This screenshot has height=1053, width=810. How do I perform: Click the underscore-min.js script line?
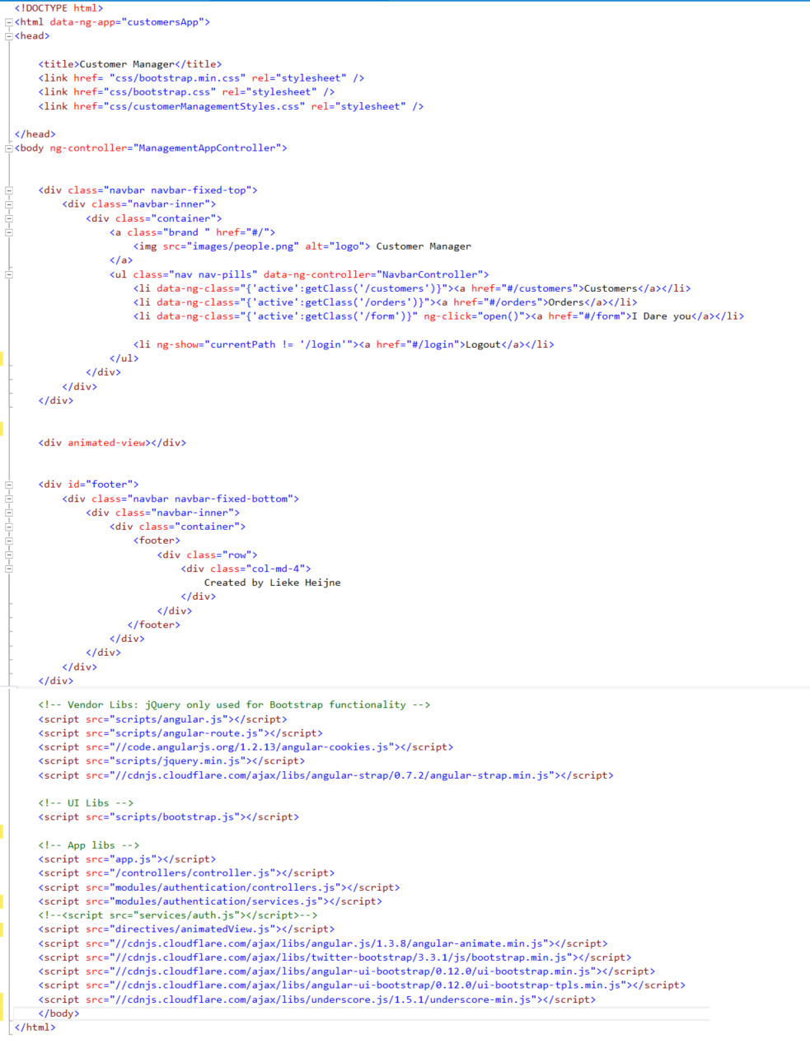316,999
